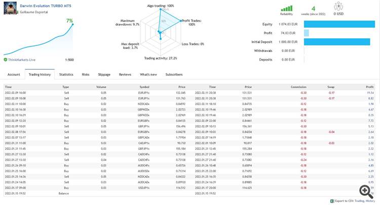Open the Statistics tab
This screenshot has height=205, width=380.
[x=66, y=74]
